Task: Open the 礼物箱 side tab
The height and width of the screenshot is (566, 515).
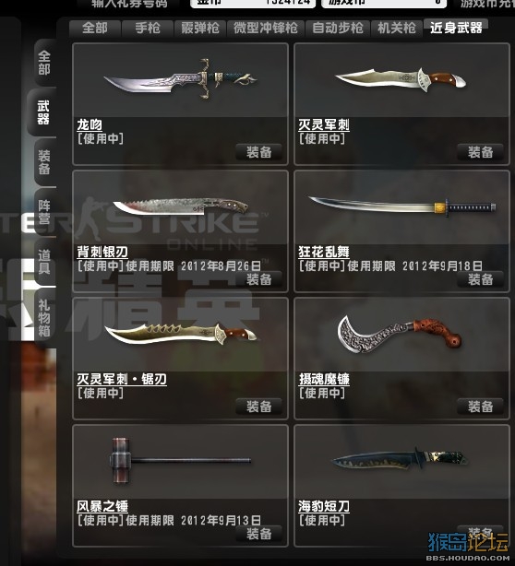Action: (x=44, y=317)
